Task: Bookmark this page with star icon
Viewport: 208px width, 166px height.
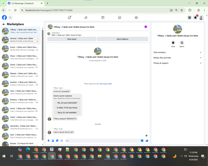Action: click(x=182, y=10)
